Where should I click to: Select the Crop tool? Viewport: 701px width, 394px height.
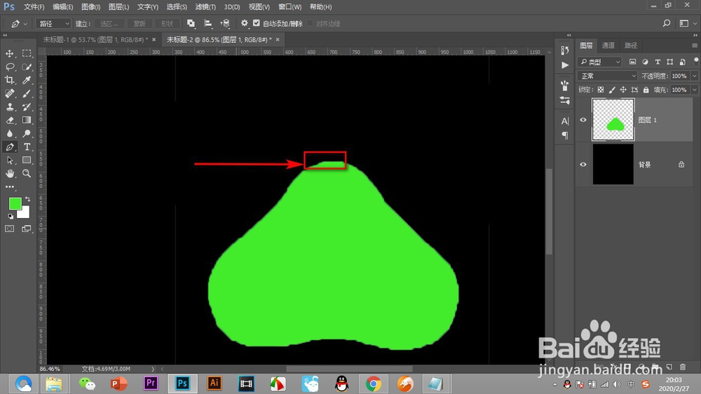click(x=9, y=80)
